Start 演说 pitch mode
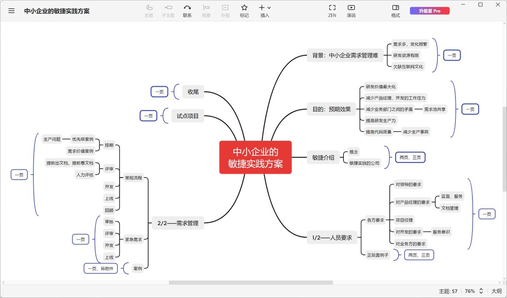This screenshot has width=507, height=298. 351,11
